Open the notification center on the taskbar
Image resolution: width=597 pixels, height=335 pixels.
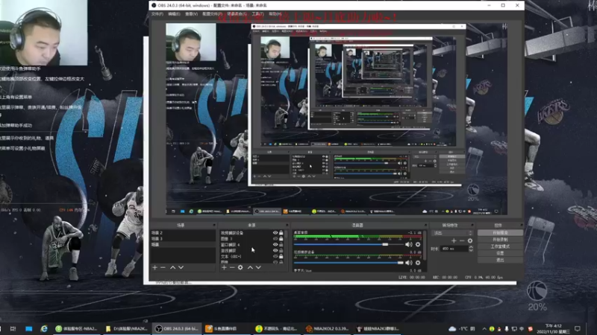[x=577, y=328]
